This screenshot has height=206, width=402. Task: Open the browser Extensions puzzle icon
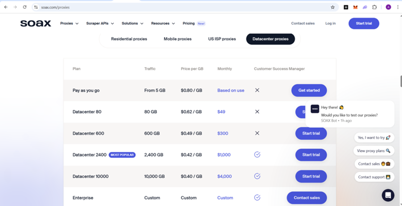(x=375, y=7)
